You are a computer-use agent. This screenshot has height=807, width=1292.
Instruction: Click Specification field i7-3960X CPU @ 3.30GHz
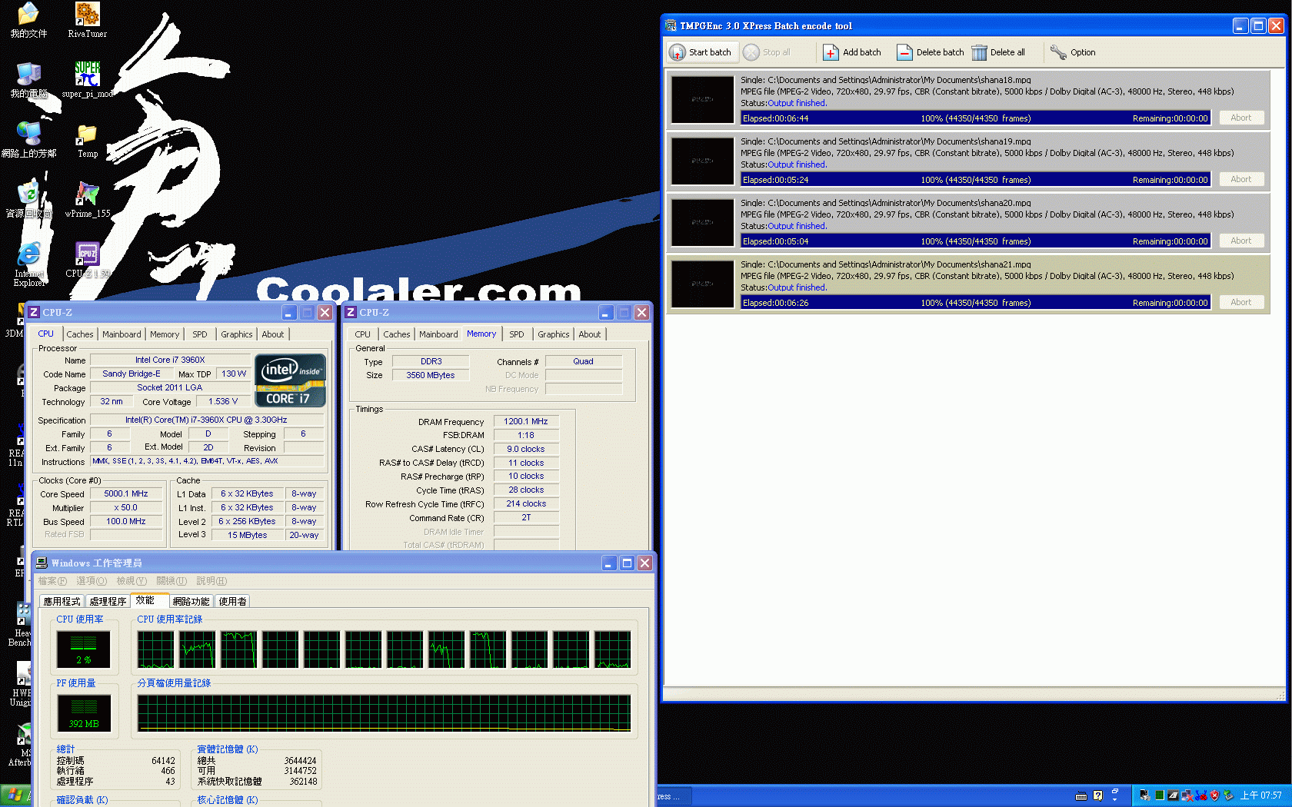tap(206, 420)
